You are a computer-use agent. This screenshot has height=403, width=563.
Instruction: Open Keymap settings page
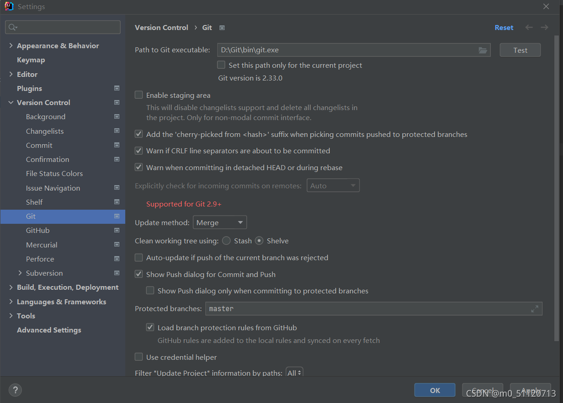pos(31,60)
